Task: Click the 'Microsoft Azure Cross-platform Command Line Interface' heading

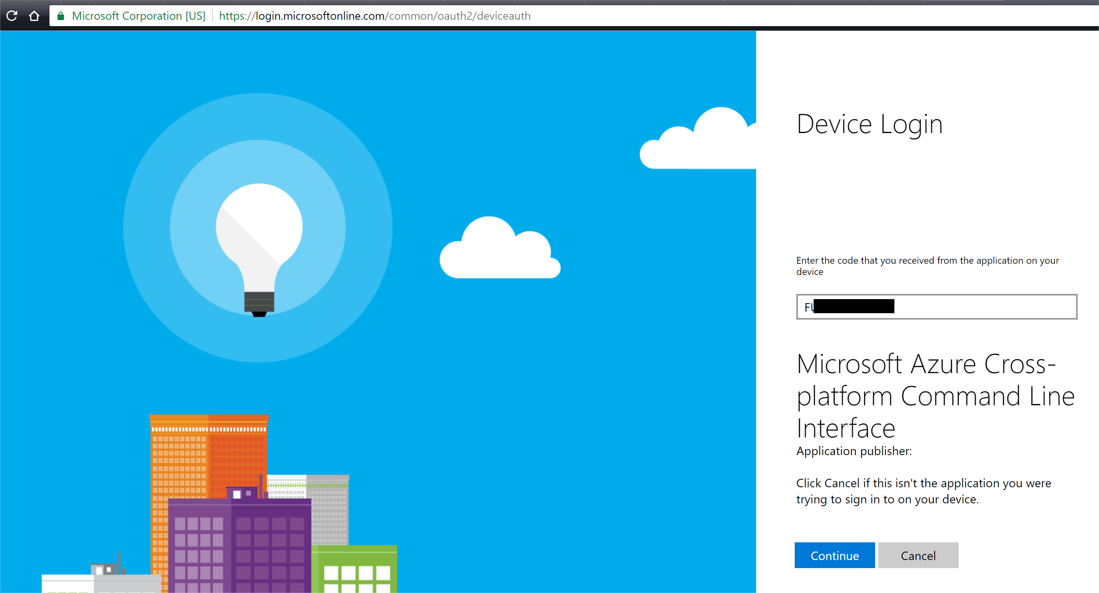Action: click(934, 396)
